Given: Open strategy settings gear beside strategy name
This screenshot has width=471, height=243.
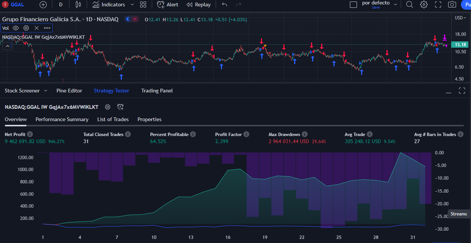Looking at the screenshot, I should (108, 107).
